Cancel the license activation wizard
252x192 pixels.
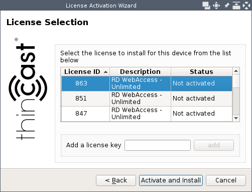226,180
